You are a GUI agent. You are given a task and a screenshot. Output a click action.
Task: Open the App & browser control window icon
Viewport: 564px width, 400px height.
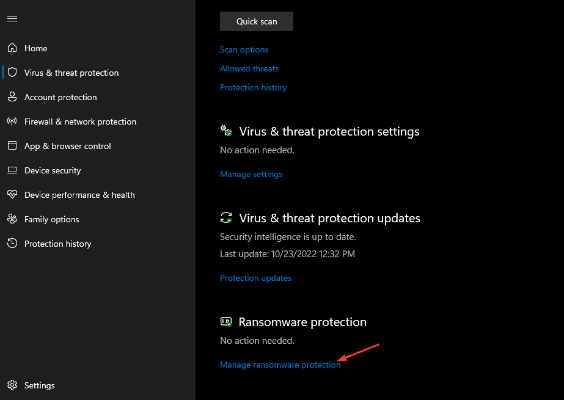pyautogui.click(x=12, y=145)
